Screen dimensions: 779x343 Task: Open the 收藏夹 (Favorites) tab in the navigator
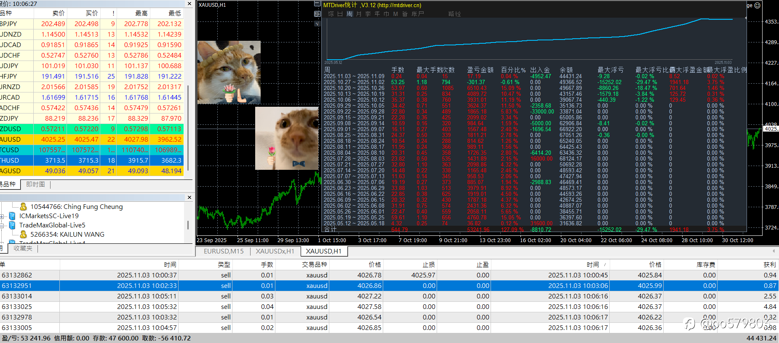click(23, 248)
